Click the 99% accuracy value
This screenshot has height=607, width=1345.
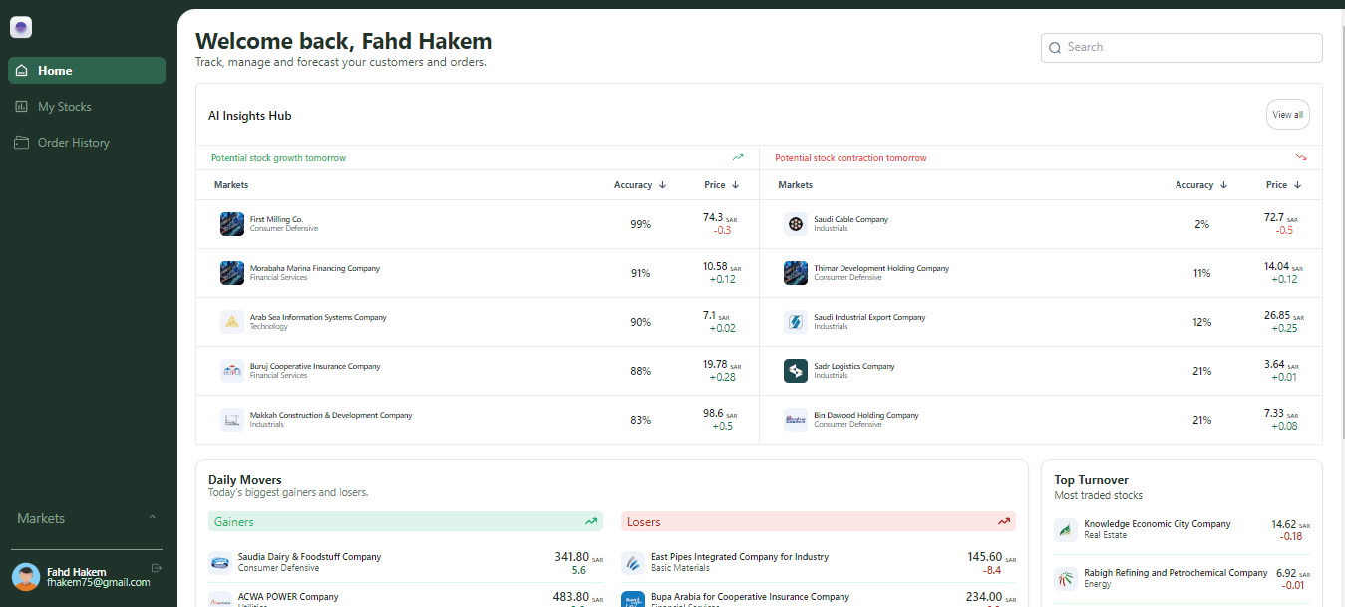640,224
